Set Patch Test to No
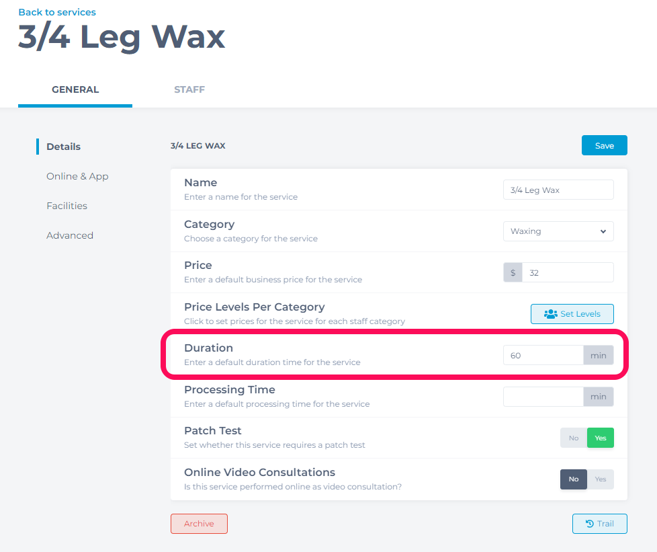This screenshot has width=657, height=552. [574, 438]
